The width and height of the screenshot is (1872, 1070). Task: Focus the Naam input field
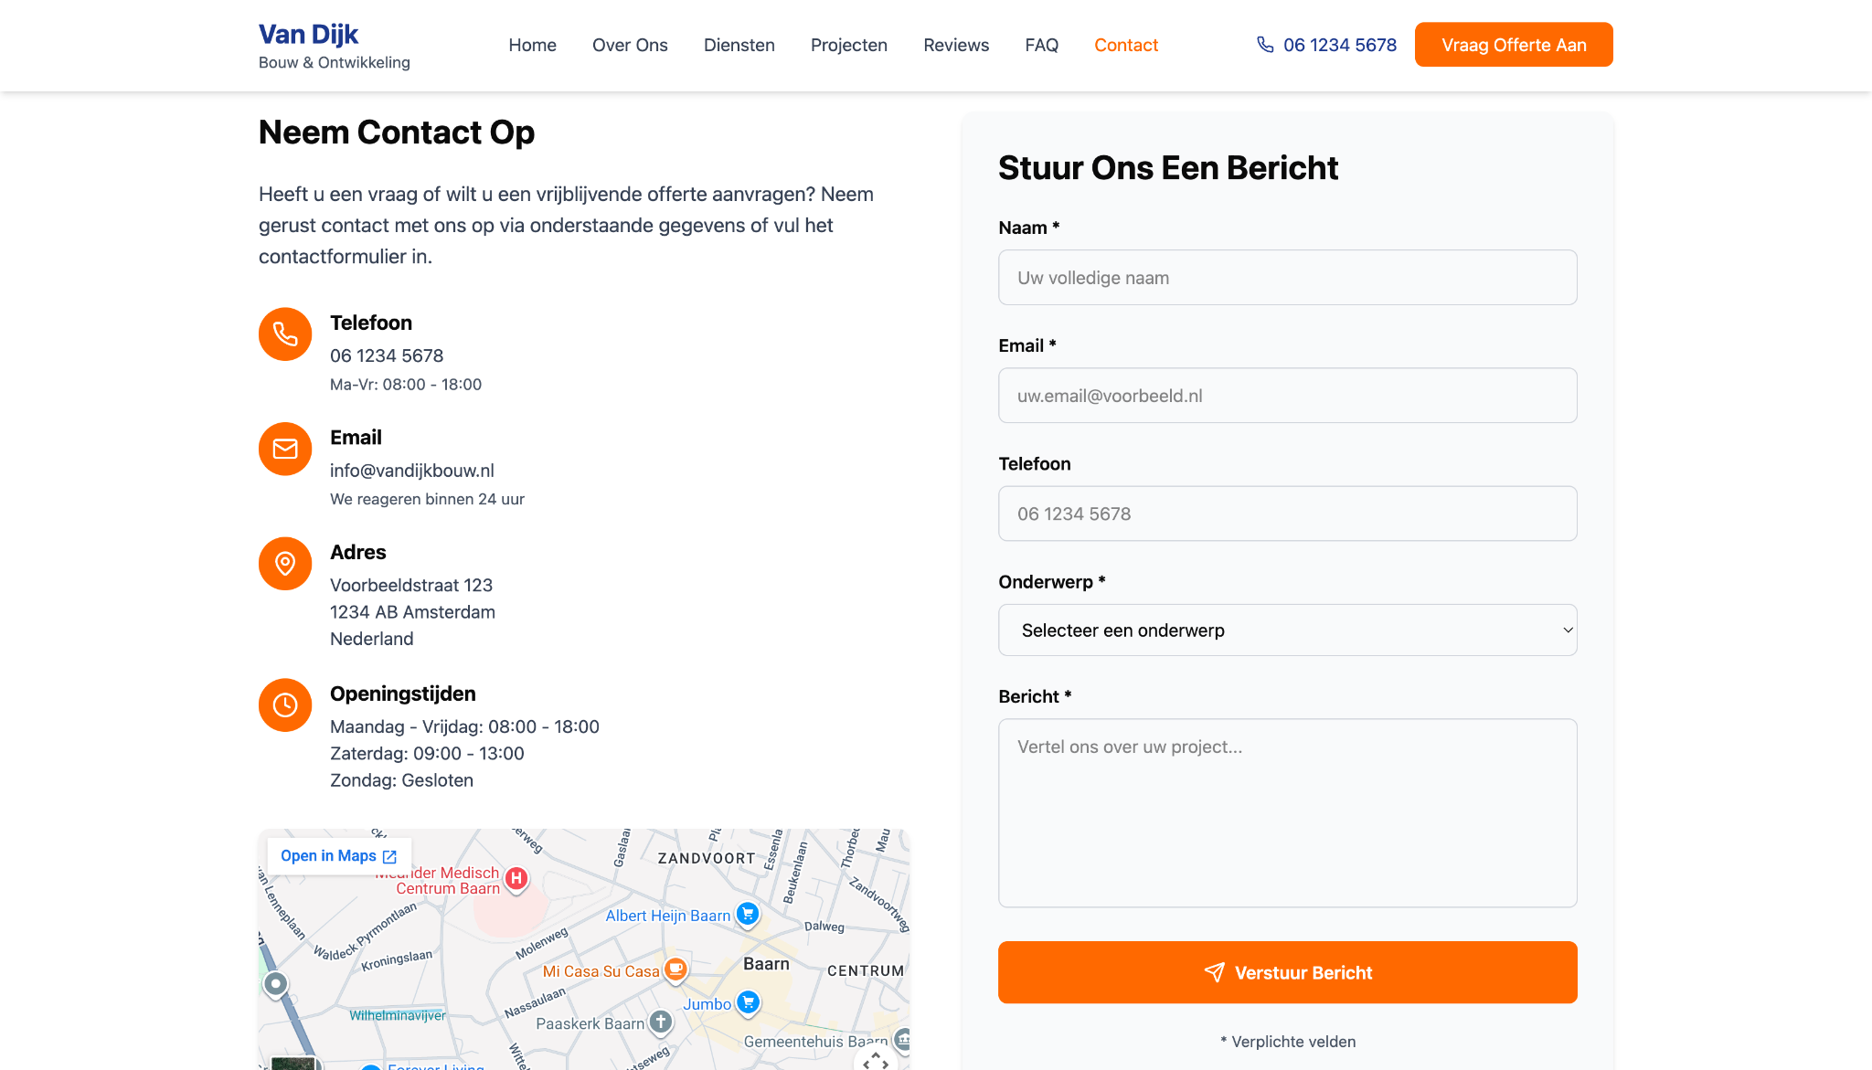coord(1287,278)
